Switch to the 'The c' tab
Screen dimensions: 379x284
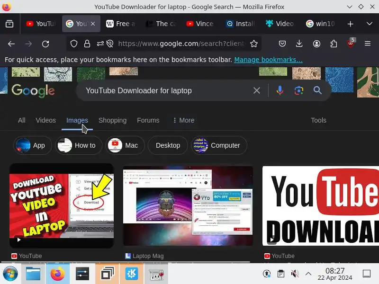pyautogui.click(x=161, y=24)
